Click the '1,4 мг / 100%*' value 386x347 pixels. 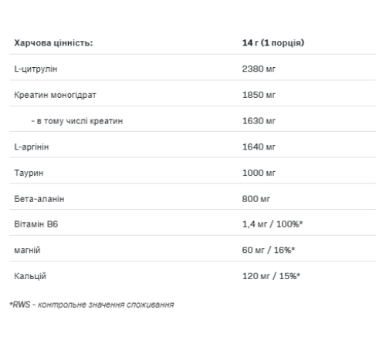point(273,224)
